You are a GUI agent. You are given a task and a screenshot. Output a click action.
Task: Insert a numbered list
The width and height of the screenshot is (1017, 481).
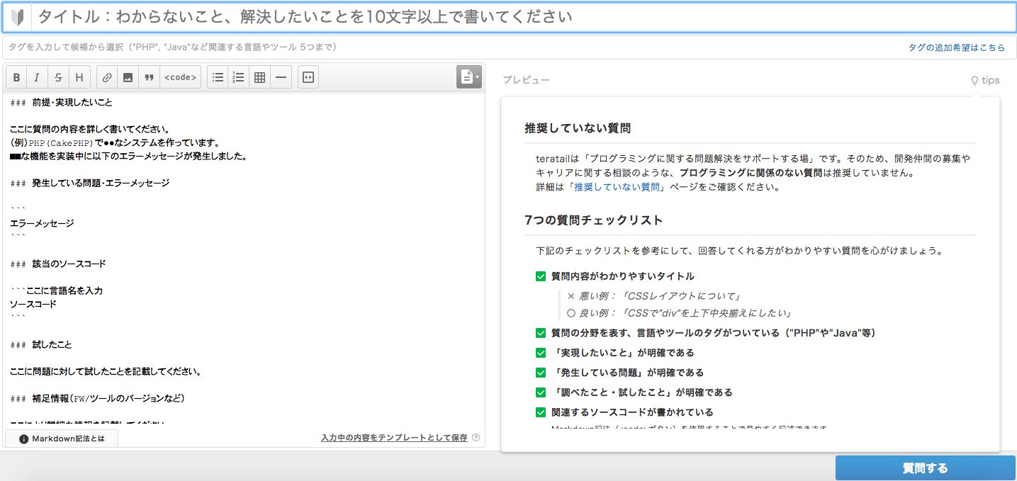click(239, 78)
